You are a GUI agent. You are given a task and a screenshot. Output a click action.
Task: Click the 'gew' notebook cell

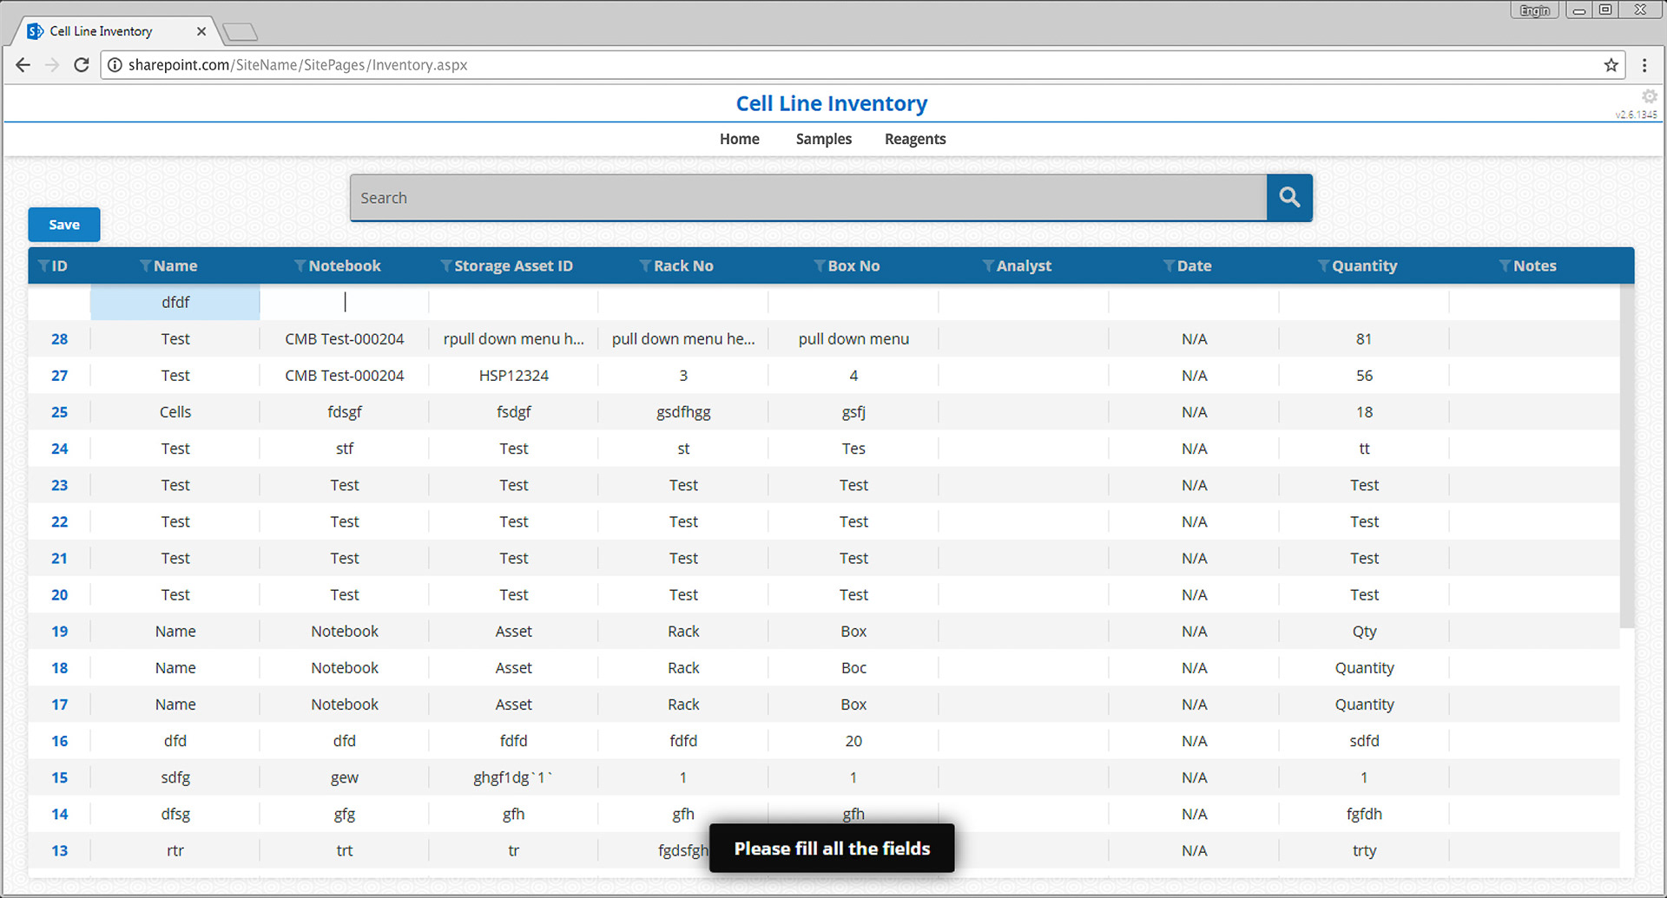[x=345, y=777]
